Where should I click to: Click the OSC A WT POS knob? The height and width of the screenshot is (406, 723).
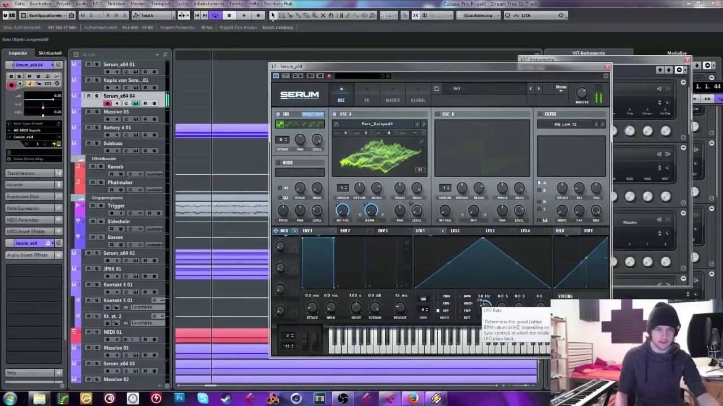click(342, 210)
